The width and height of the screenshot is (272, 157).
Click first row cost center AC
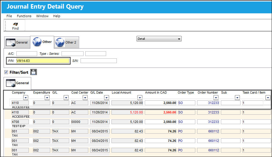[x=80, y=103]
